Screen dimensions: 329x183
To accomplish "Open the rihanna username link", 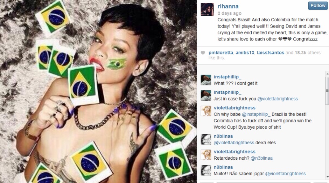I will click(x=228, y=7).
